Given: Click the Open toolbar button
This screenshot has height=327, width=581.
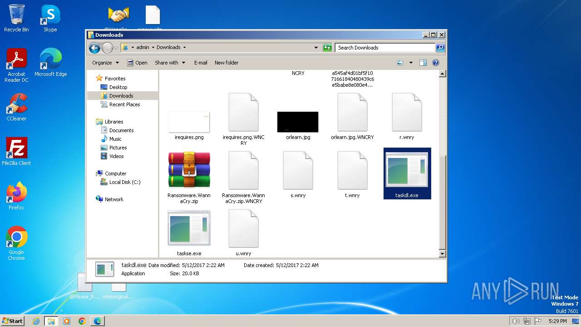Looking at the screenshot, I should click(137, 63).
